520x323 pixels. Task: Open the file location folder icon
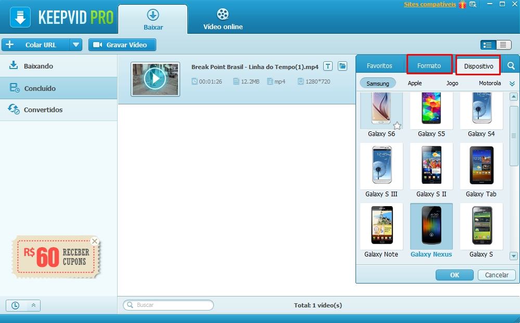343,66
